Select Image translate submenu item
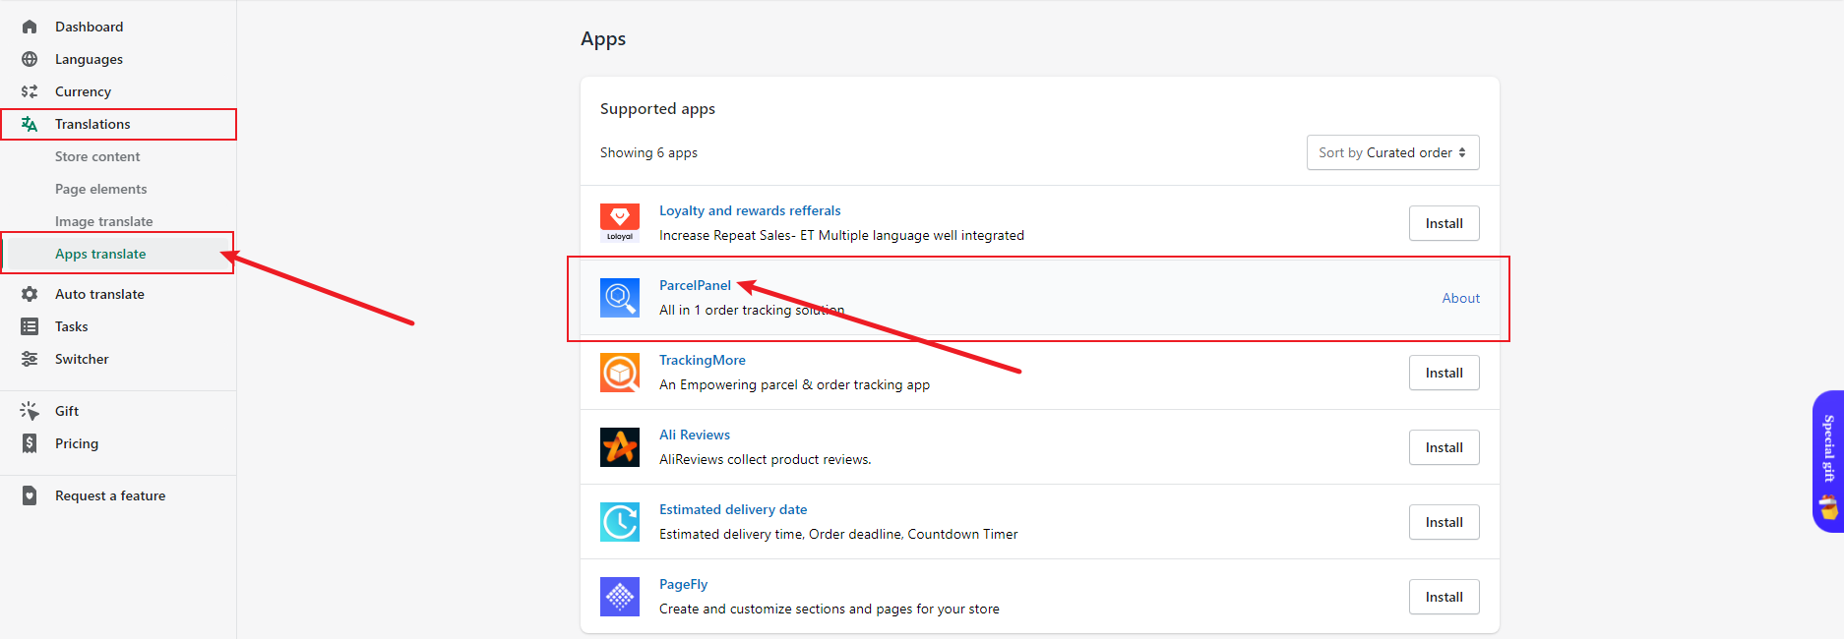Image resolution: width=1844 pixels, height=639 pixels. click(x=104, y=221)
